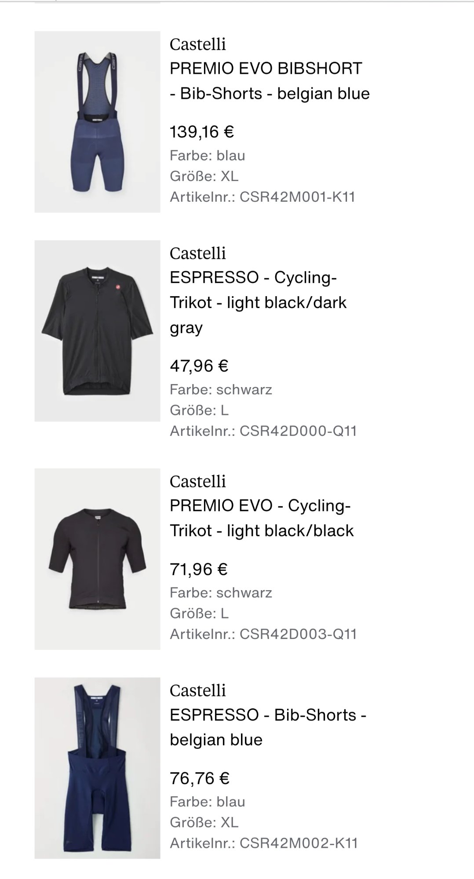
Task: Click the 47,96 € price
Action: click(x=199, y=366)
